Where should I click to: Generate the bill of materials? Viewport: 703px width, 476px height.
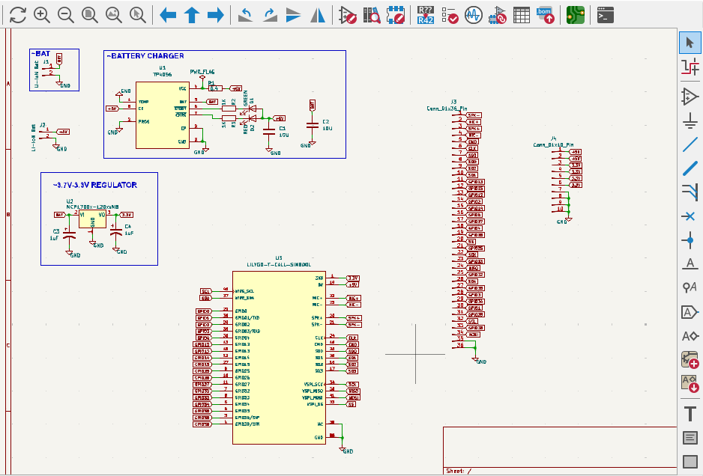tap(545, 14)
